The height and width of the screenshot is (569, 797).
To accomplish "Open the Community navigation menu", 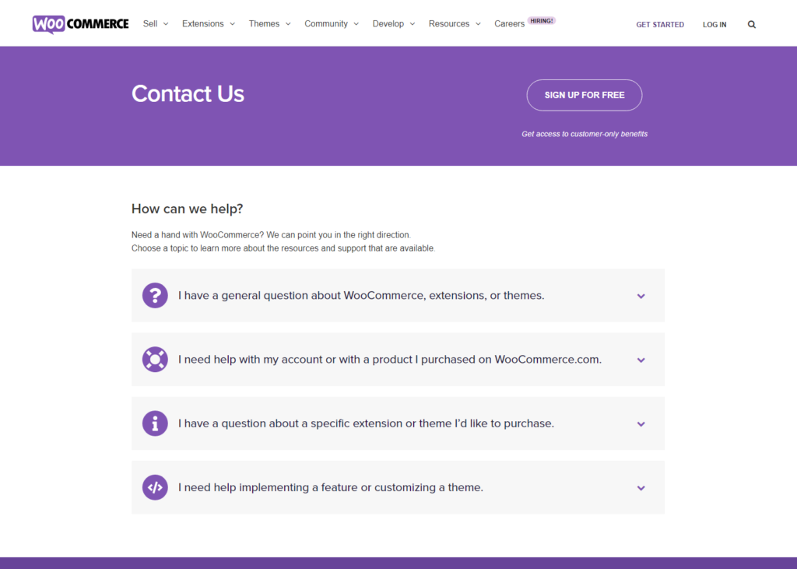I will [x=332, y=24].
